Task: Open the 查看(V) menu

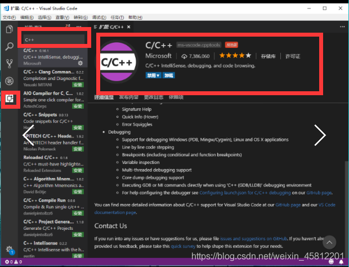Action: (x=62, y=17)
